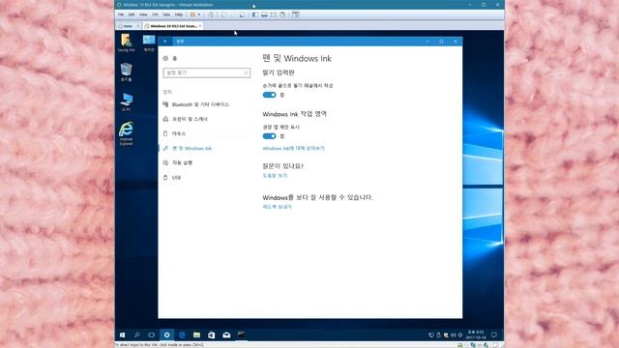The height and width of the screenshot is (348, 619).
Task: Click the taskbar search magnifier icon
Action: click(137, 335)
